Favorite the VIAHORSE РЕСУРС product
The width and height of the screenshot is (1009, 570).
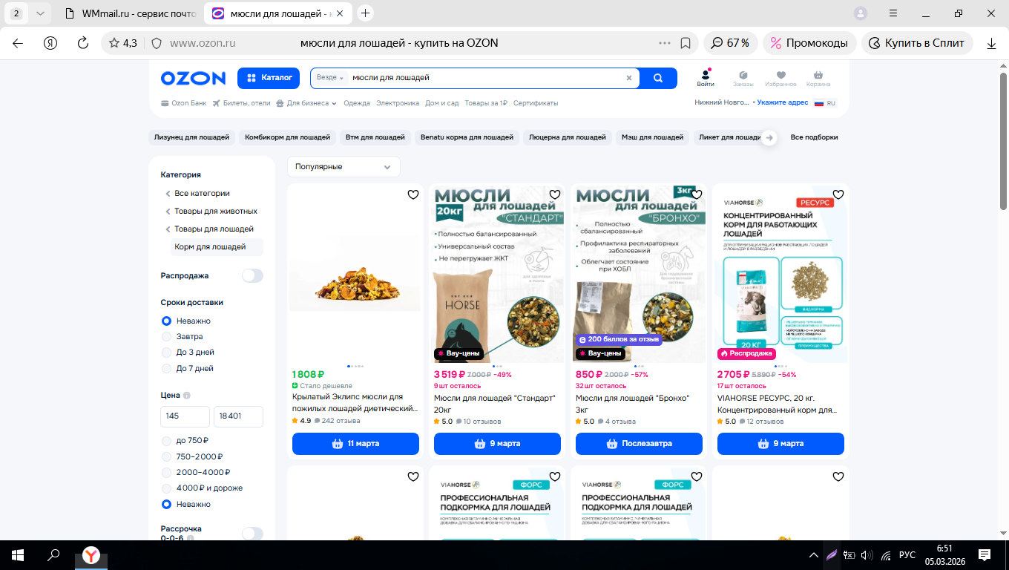pyautogui.click(x=838, y=194)
